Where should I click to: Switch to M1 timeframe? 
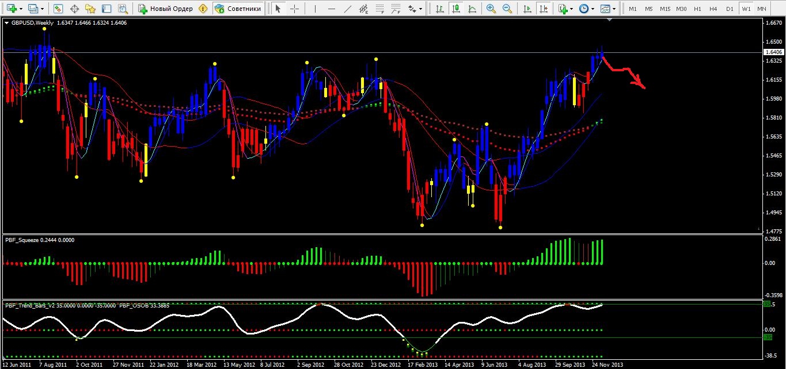point(633,9)
